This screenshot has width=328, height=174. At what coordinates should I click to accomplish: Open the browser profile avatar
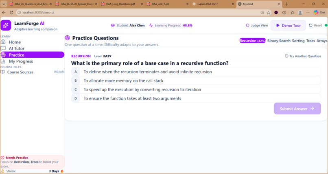tap(300, 13)
